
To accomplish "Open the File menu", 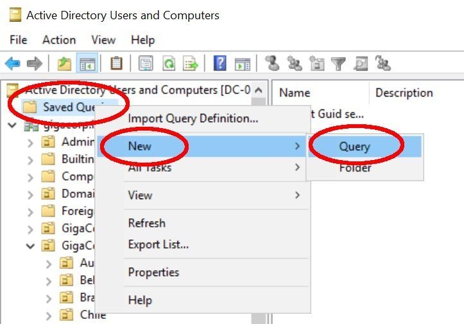I will 19,40.
